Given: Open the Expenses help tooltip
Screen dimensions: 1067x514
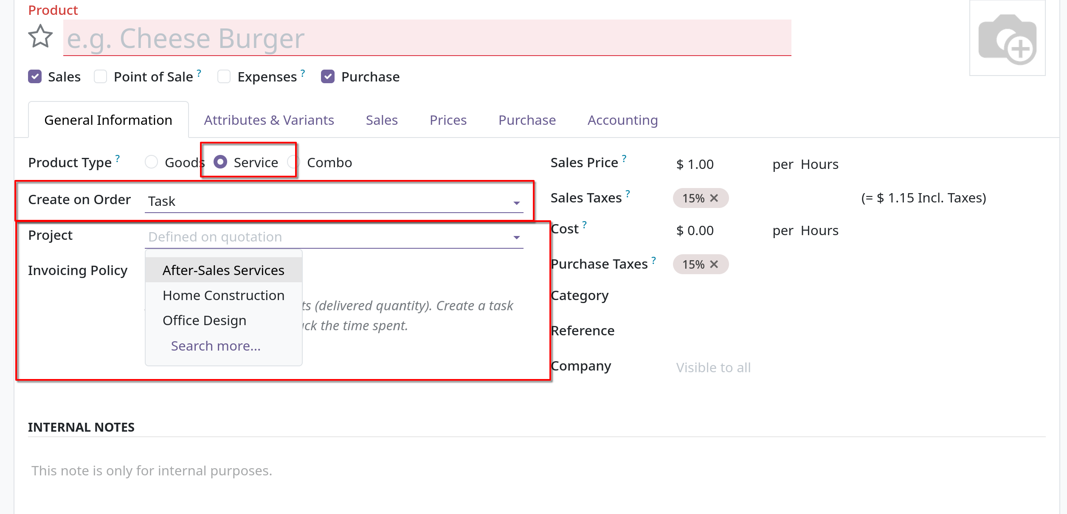Looking at the screenshot, I should click(303, 73).
